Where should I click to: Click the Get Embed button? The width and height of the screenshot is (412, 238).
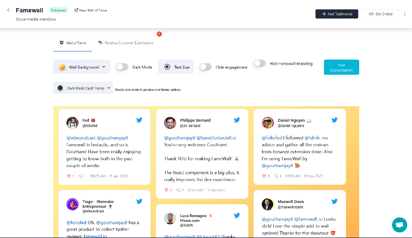click(381, 14)
